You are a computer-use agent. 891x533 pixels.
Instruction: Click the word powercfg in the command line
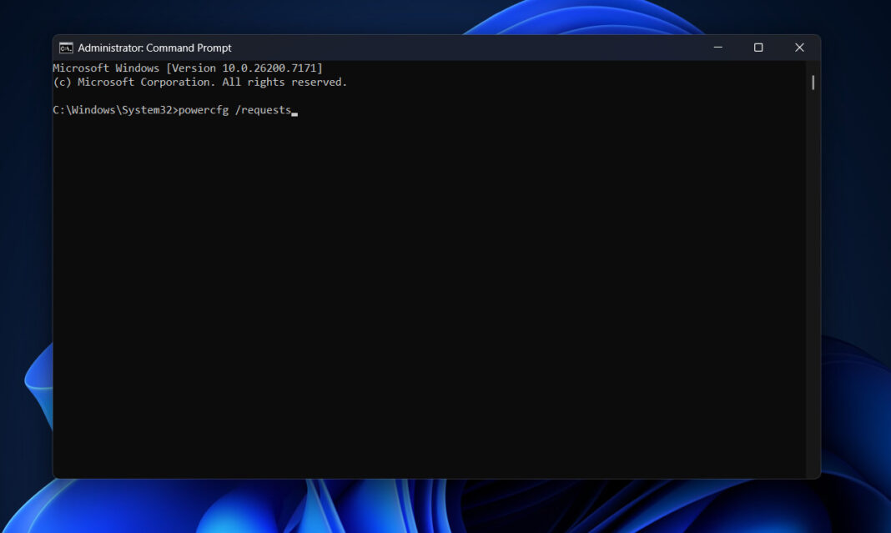pos(202,109)
